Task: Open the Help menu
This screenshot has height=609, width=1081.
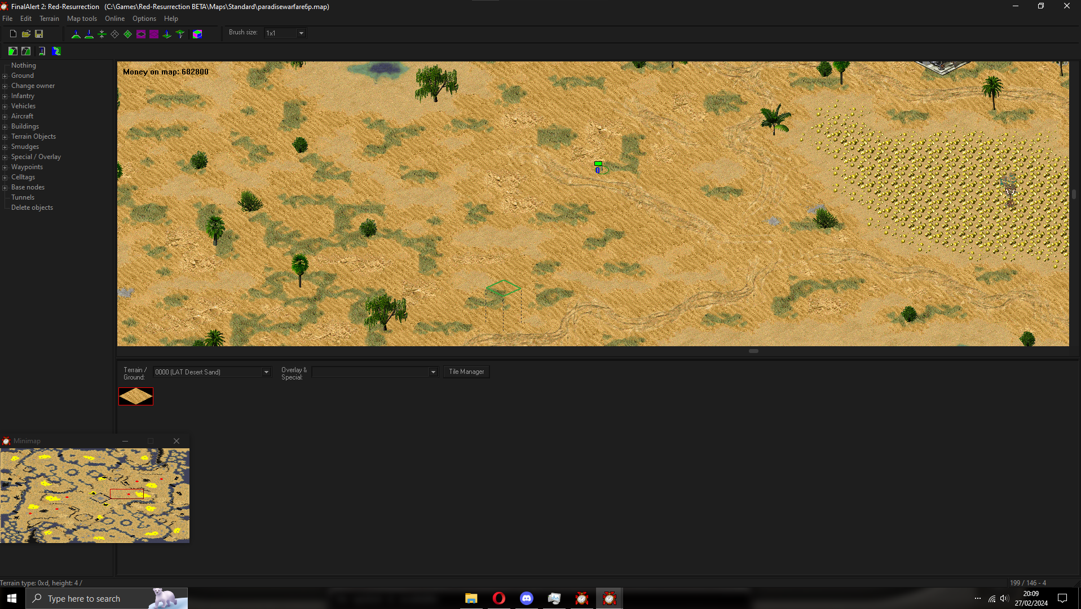Action: [x=171, y=19]
